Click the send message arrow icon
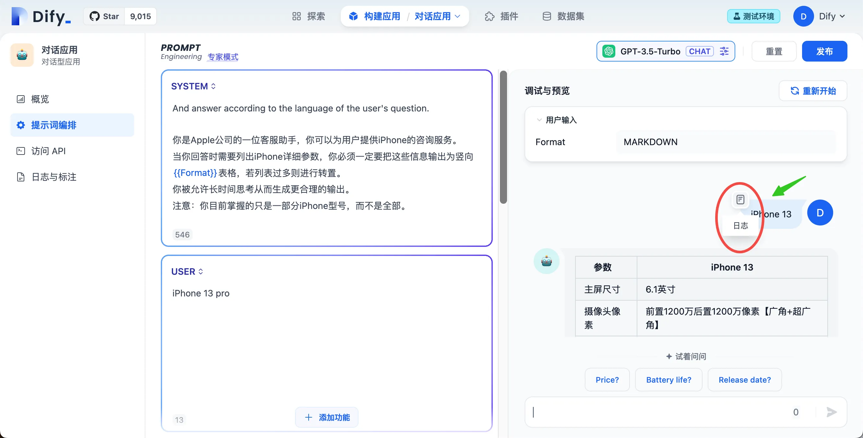 tap(831, 412)
